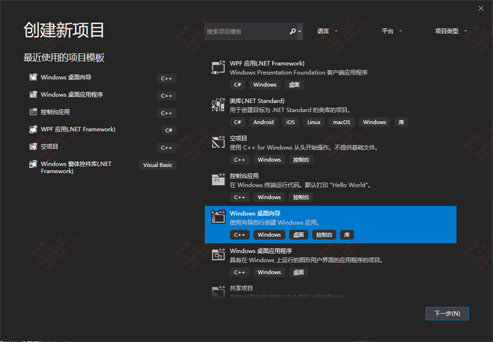
Task: Click the 共享项目 template icon
Action: tap(218, 291)
